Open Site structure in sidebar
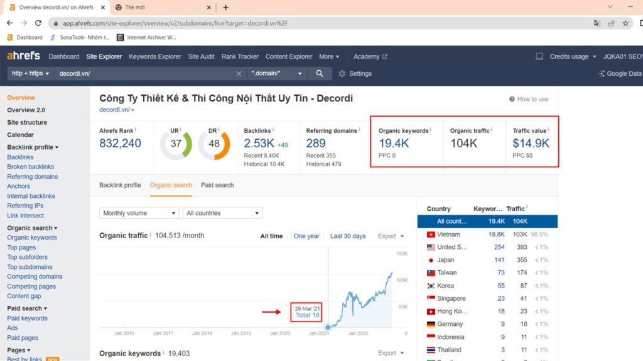 click(x=26, y=122)
